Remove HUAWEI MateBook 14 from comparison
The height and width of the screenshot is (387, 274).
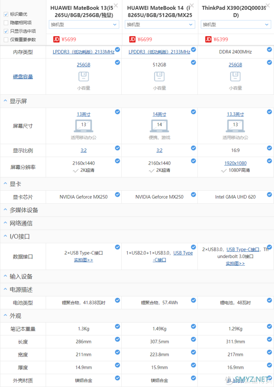tap(192, 5)
